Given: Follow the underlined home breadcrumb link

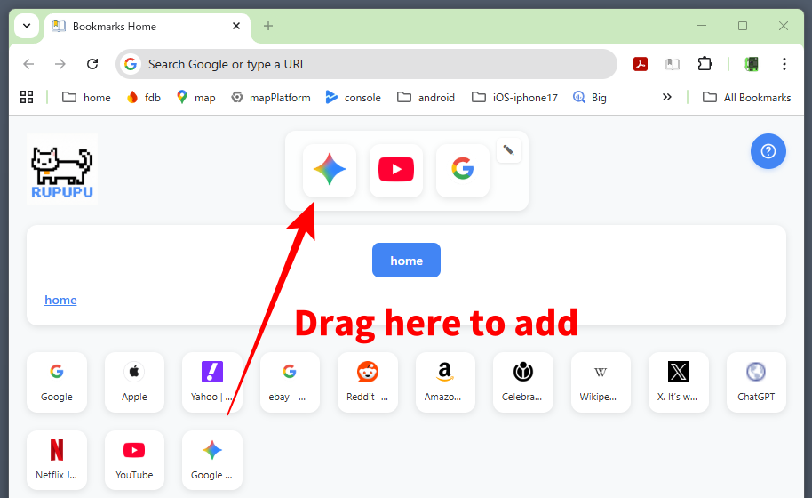Looking at the screenshot, I should (x=60, y=300).
